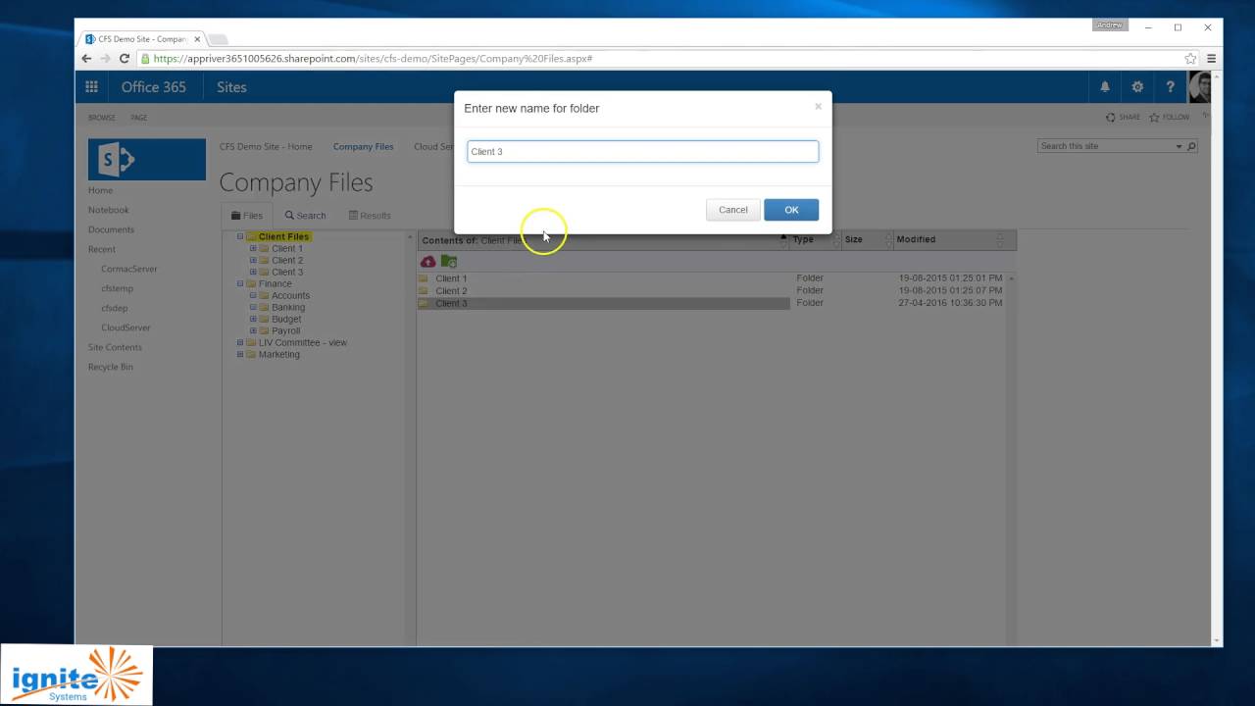Click the browser forward arrow
The width and height of the screenshot is (1255, 706).
click(105, 59)
